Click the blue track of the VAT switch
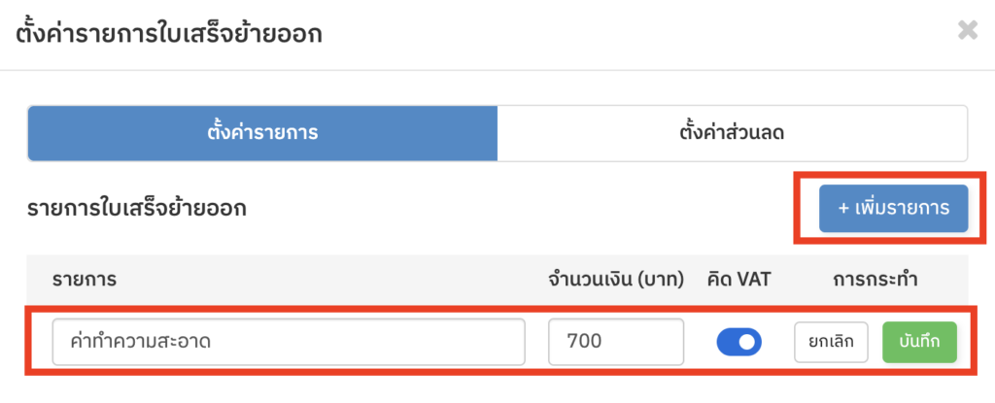 point(728,342)
